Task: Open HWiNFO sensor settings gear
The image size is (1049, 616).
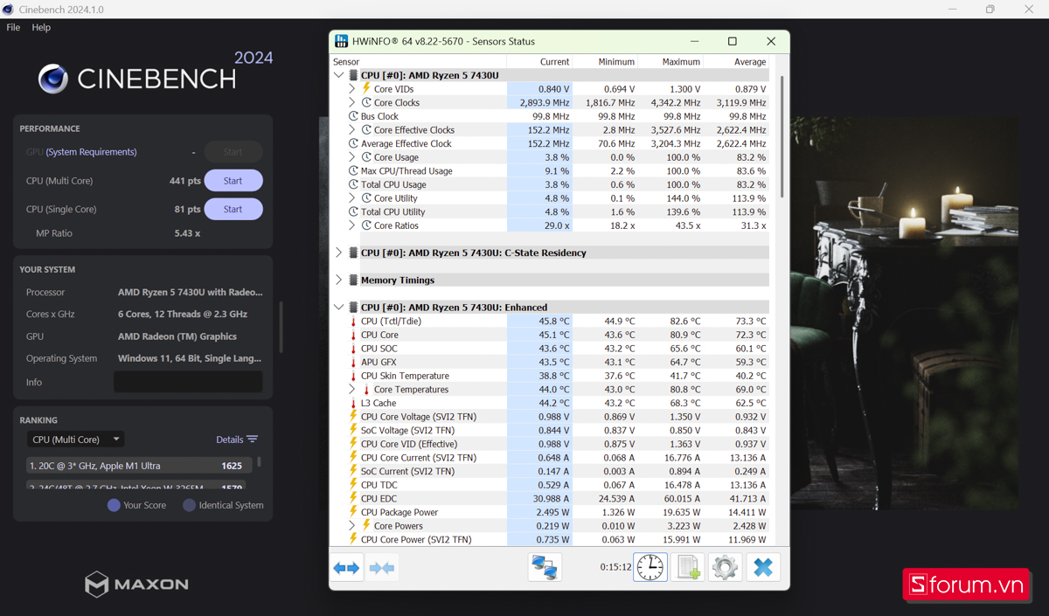Action: 725,568
